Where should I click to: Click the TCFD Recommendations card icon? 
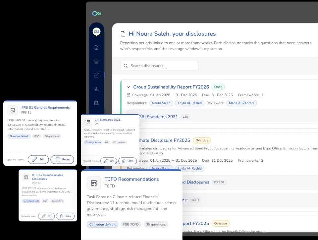[x=94, y=183]
